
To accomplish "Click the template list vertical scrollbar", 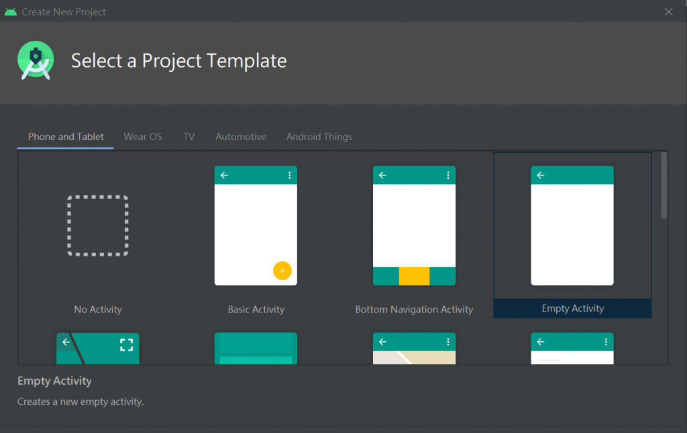I will [x=664, y=185].
